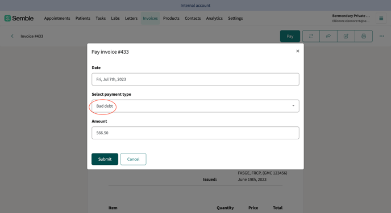
Task: Open the Bermondsey Private account menu
Action: click(351, 18)
